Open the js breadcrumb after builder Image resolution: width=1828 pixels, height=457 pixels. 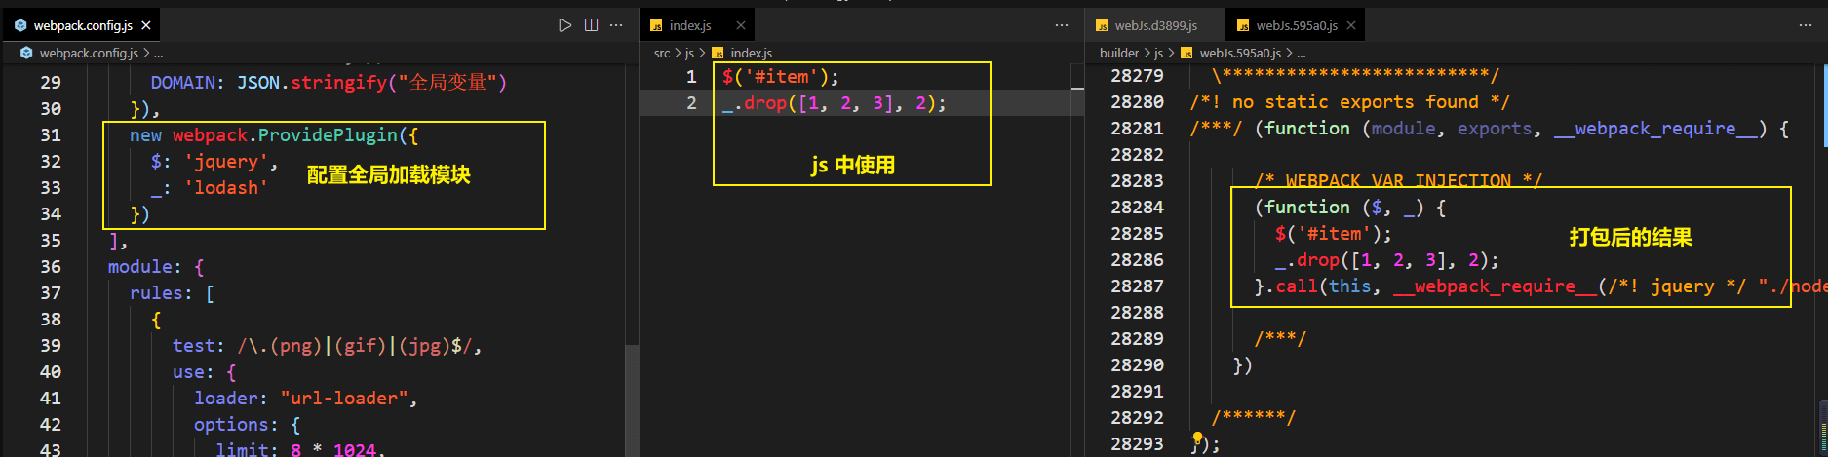coord(1158,53)
